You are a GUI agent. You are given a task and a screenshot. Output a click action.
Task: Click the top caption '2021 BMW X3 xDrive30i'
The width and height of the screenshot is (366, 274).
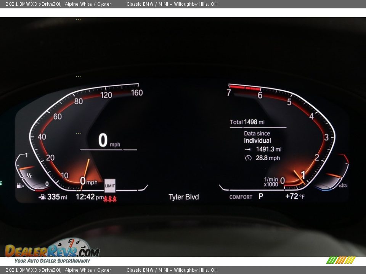point(34,4)
